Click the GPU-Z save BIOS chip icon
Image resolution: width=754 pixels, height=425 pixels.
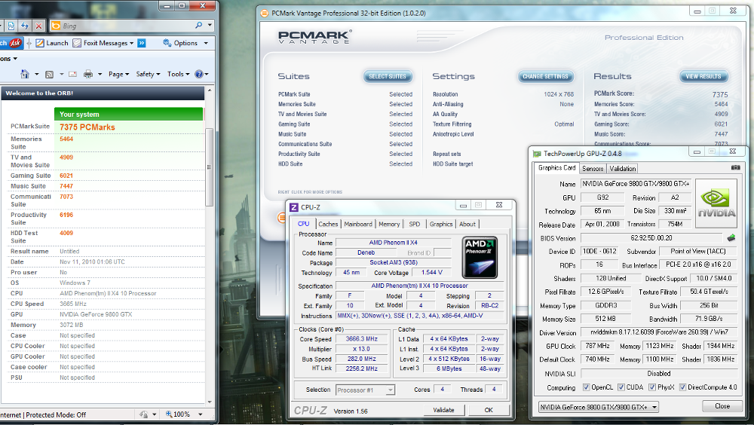coord(731,237)
